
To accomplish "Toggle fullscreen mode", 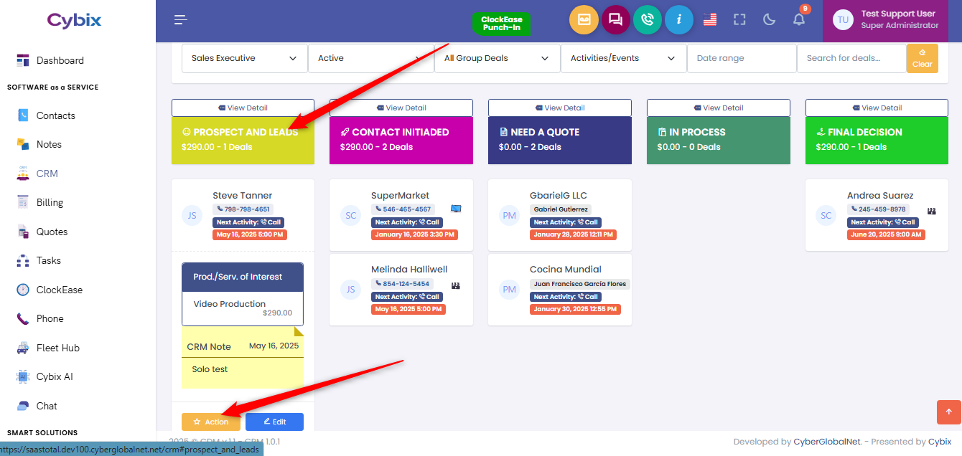I will pyautogui.click(x=739, y=20).
